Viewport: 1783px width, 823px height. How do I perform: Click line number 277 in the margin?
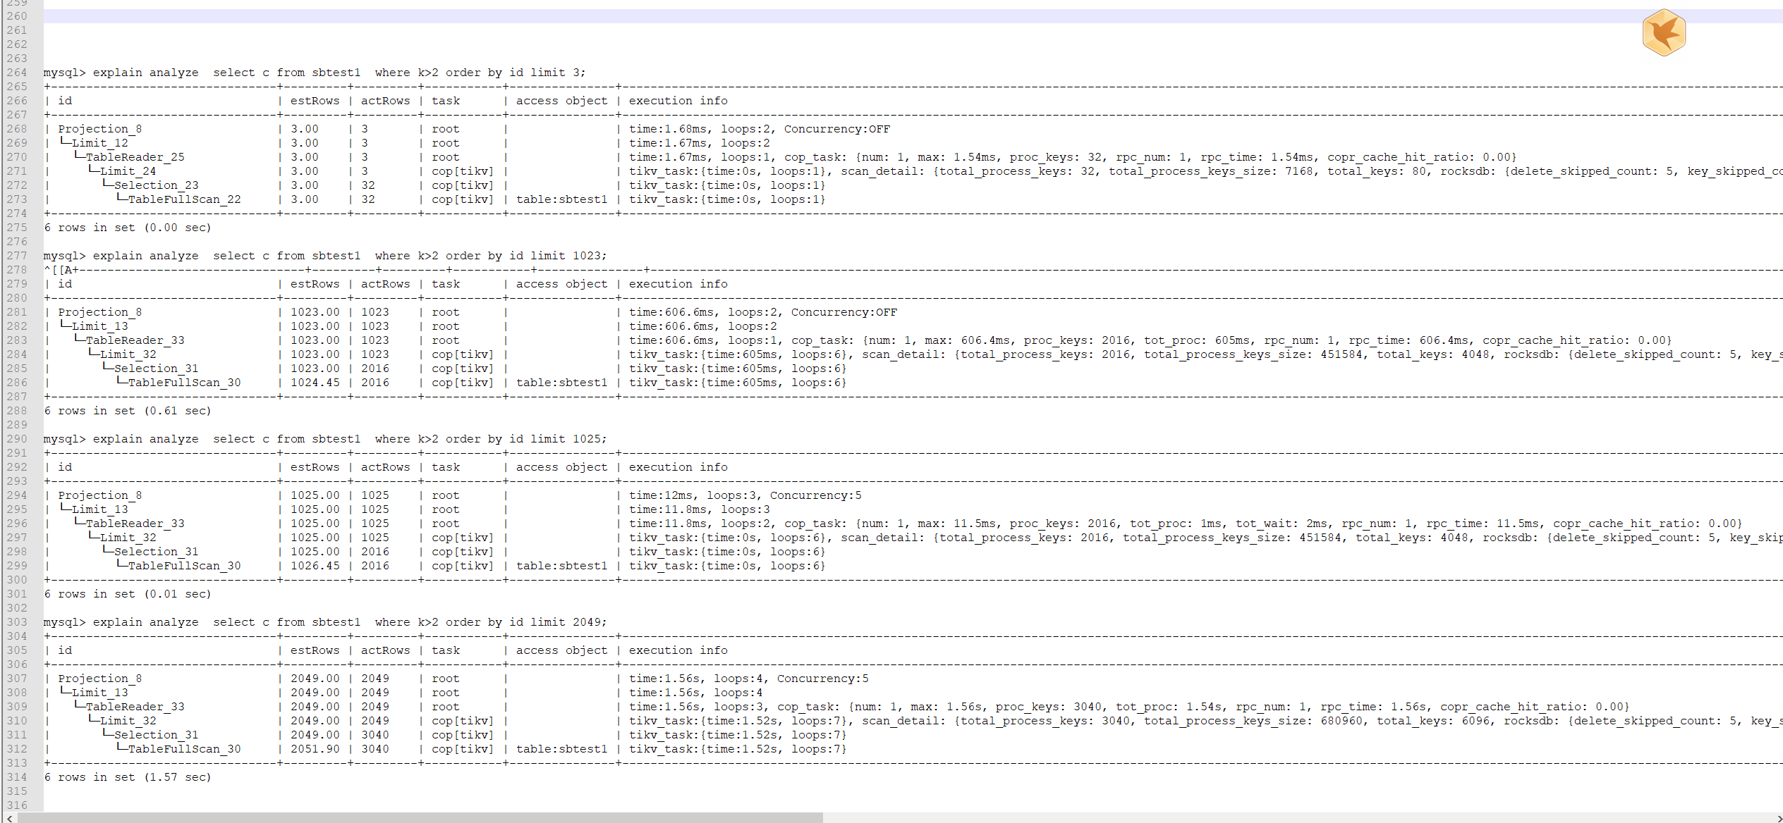(17, 256)
